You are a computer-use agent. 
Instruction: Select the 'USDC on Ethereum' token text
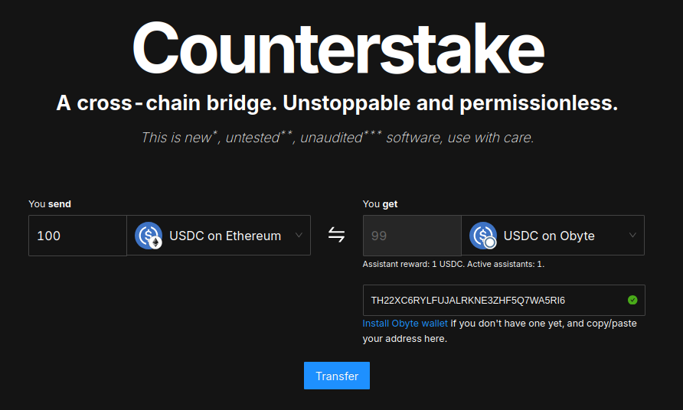click(225, 236)
